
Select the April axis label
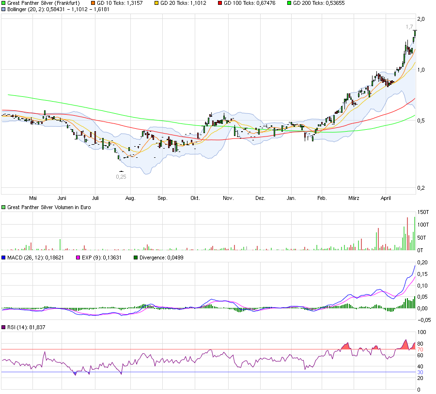pos(386,198)
